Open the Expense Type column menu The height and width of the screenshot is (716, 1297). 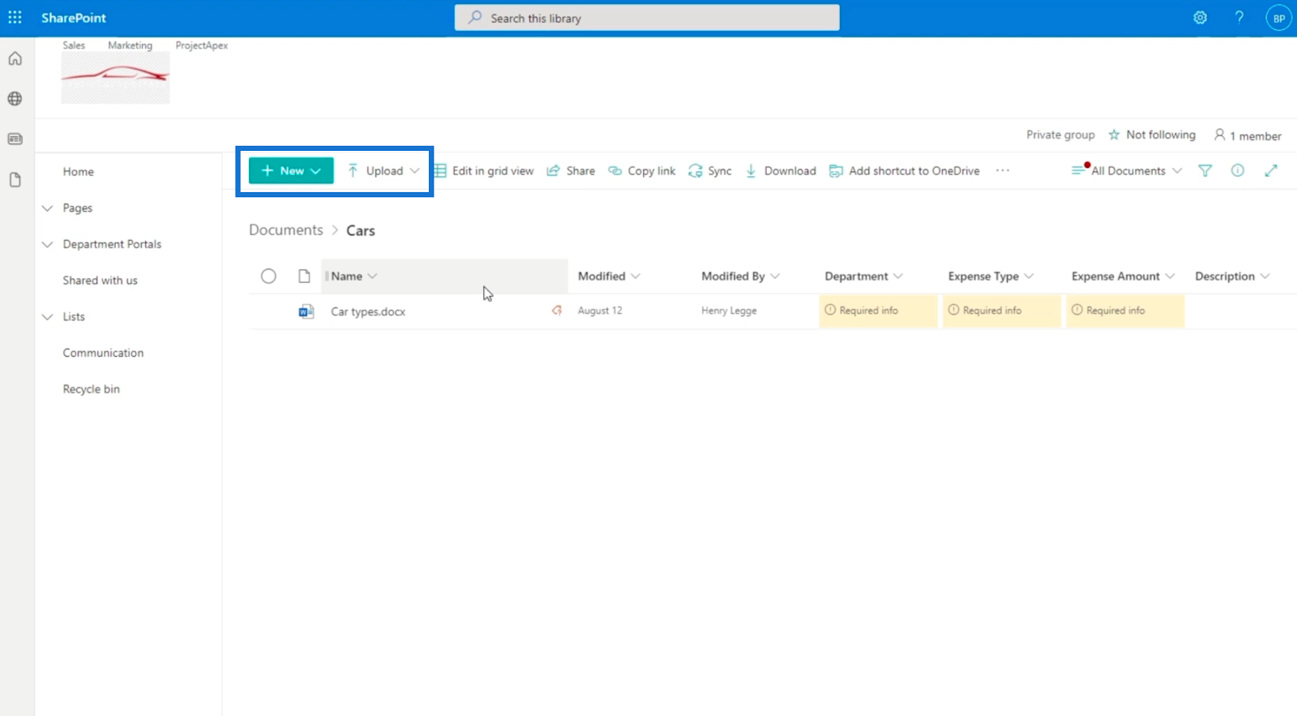coord(991,276)
